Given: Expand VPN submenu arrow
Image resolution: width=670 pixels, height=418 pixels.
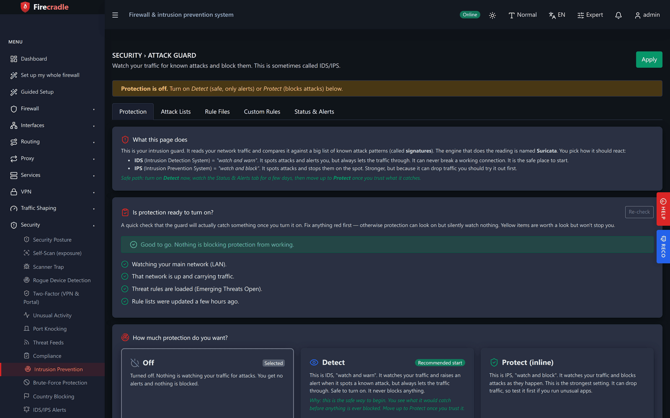Looking at the screenshot, I should 94,192.
